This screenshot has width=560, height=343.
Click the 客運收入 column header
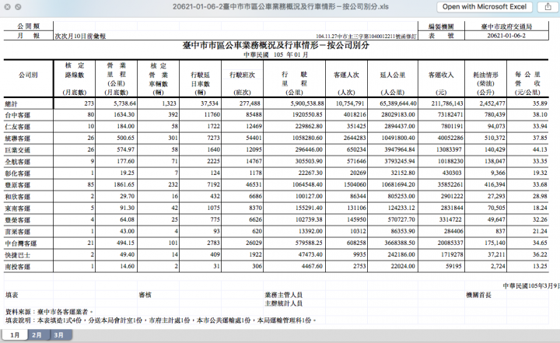[x=441, y=75]
